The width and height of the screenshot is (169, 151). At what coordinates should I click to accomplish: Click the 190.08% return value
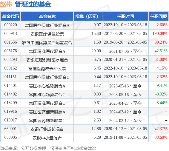pos(160,33)
